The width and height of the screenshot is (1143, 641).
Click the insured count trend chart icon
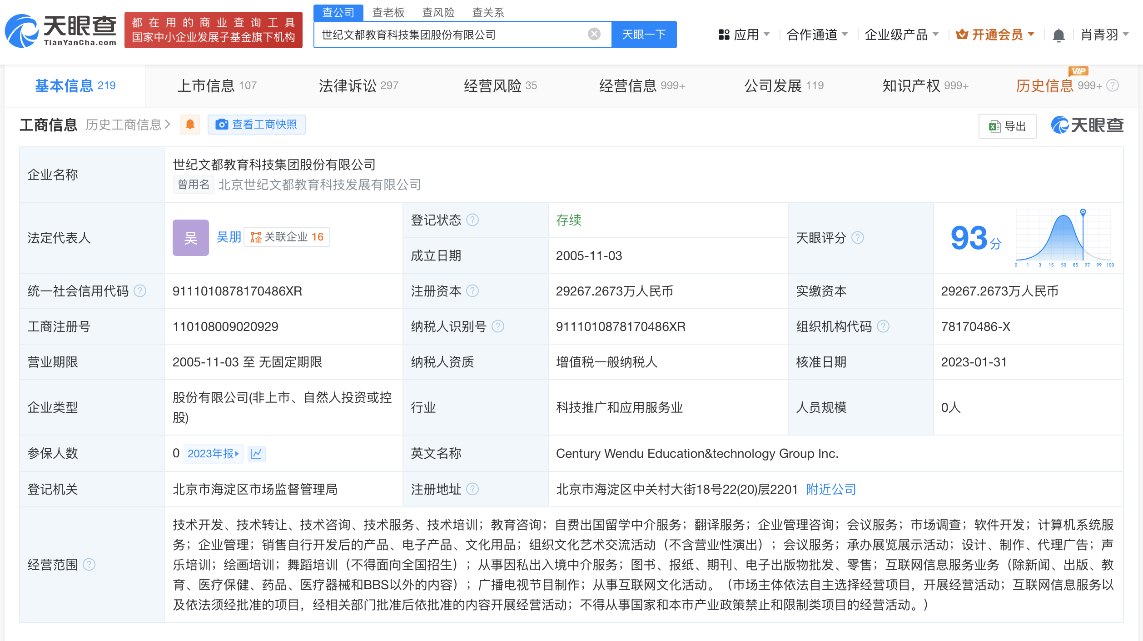point(256,453)
